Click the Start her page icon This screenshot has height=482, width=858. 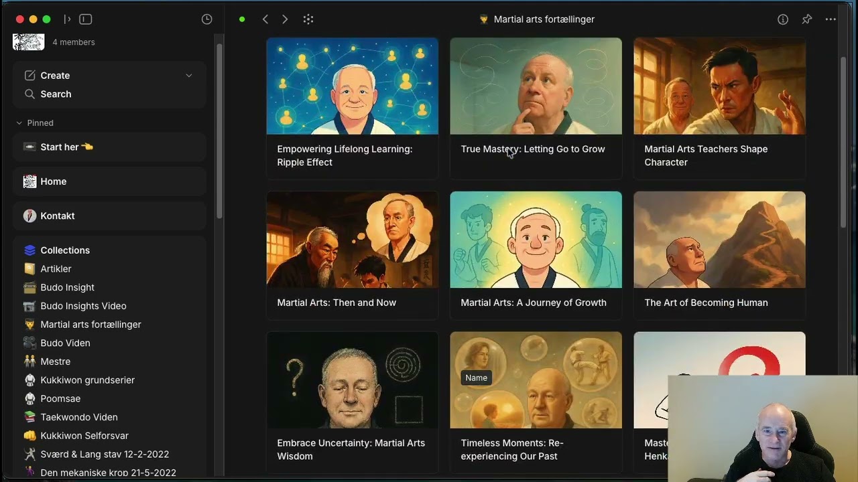(x=29, y=147)
